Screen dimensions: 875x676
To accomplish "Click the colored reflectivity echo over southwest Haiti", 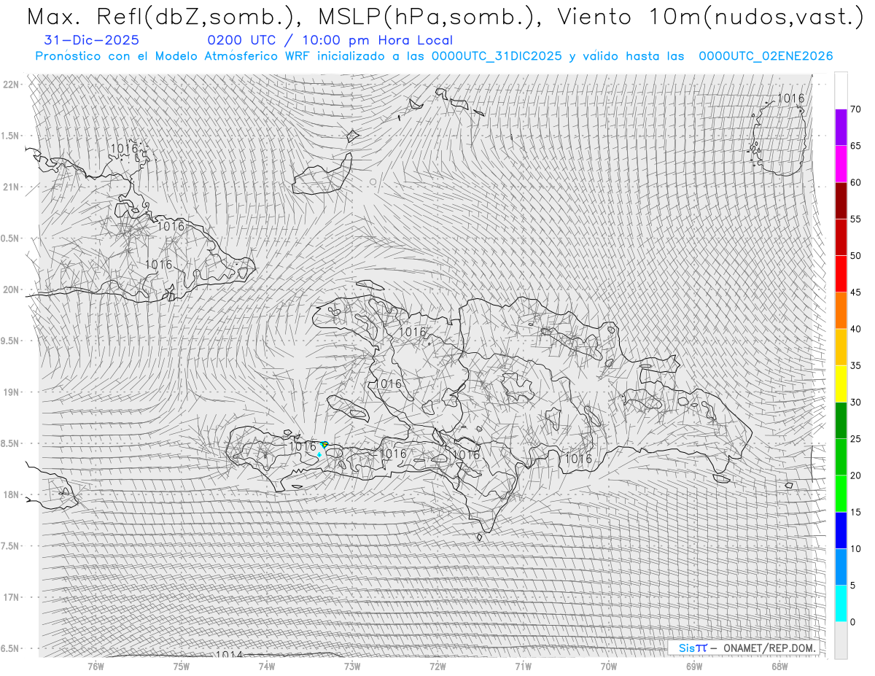I will 323,446.
